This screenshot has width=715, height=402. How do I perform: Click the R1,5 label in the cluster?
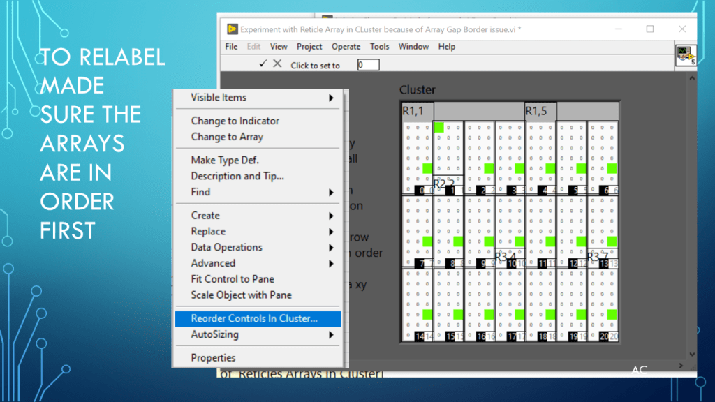tap(536, 110)
